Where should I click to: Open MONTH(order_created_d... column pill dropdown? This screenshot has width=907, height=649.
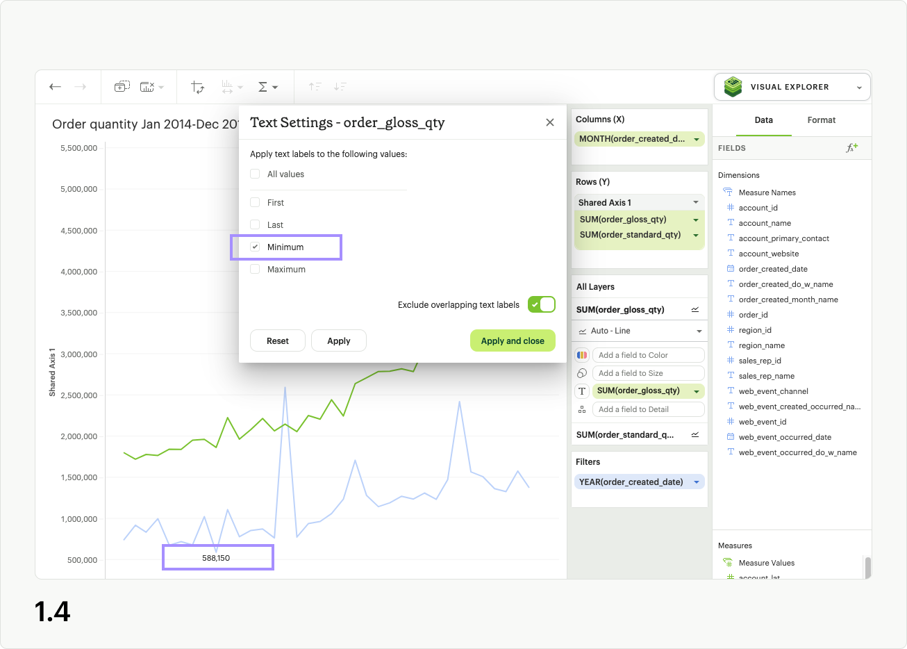coord(697,139)
